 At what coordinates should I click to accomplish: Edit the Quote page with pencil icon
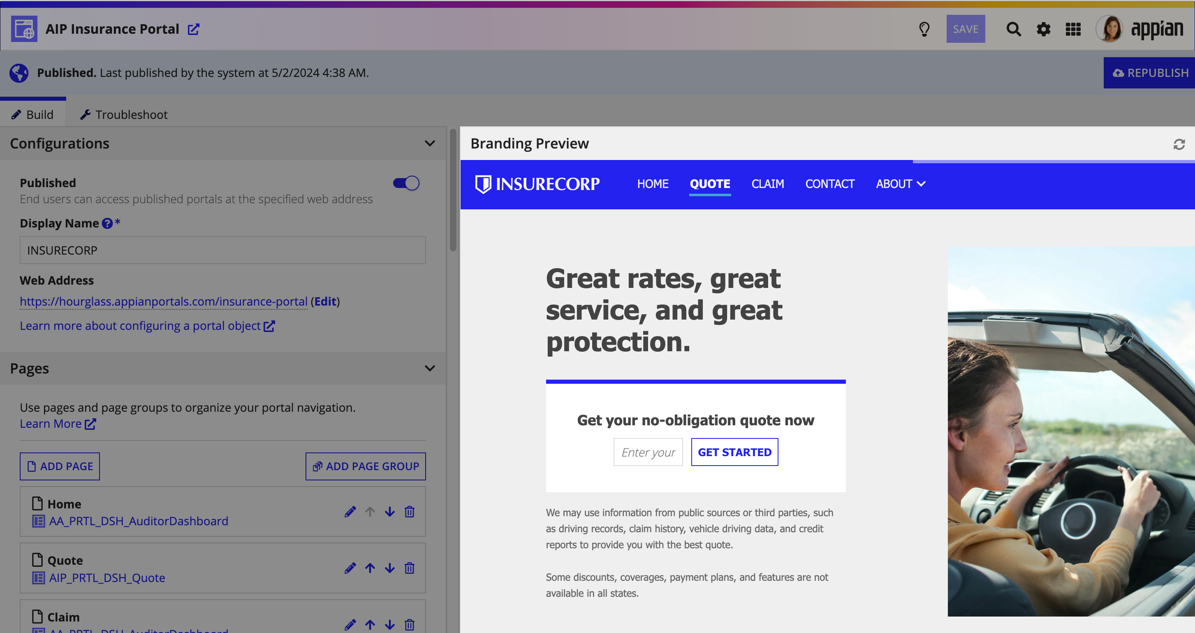pyautogui.click(x=350, y=568)
